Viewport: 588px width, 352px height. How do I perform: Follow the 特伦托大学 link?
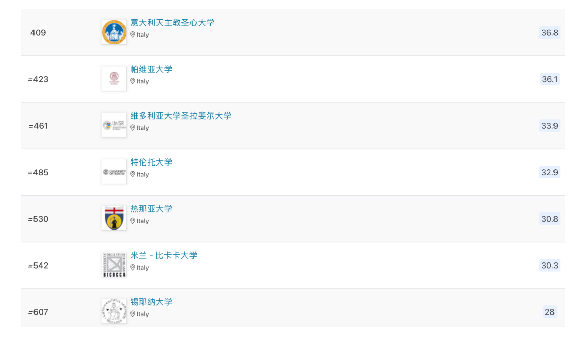151,162
